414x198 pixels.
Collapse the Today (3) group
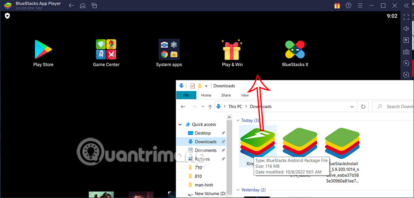click(x=238, y=121)
